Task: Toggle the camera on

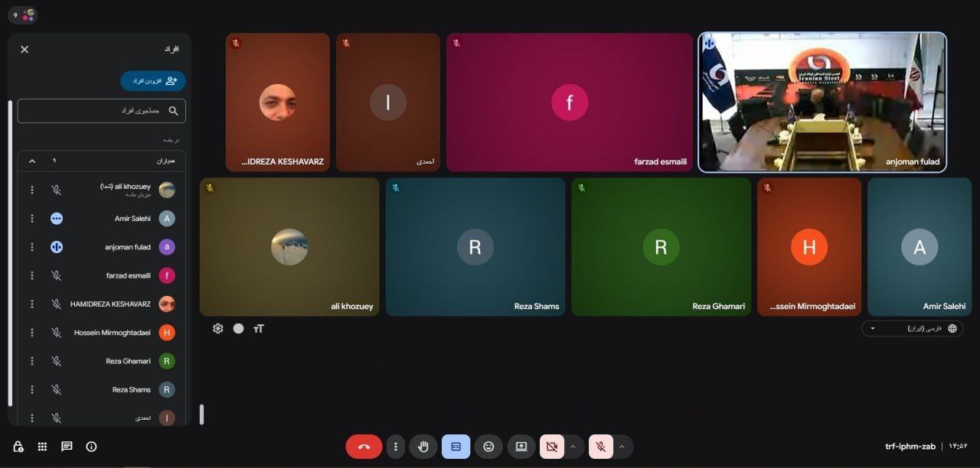Action: coord(551,447)
